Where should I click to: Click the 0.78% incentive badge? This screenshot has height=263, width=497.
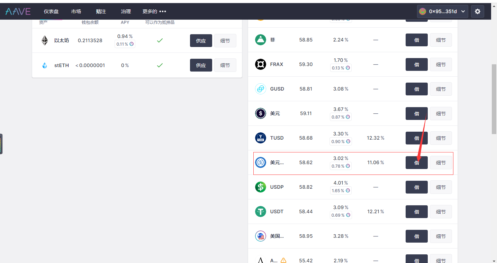point(341,166)
